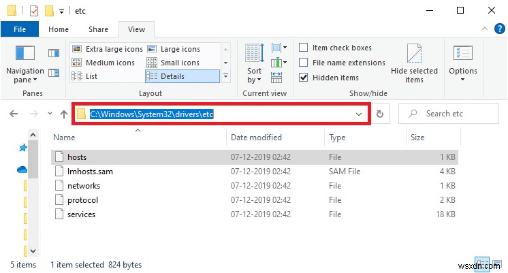This screenshot has height=273, width=508.
Task: Open the Recent locations dropdown arrow
Action: coord(50,114)
